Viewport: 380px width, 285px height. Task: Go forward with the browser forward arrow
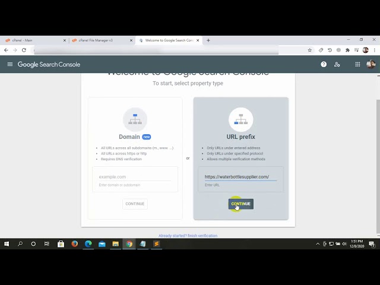point(15,50)
